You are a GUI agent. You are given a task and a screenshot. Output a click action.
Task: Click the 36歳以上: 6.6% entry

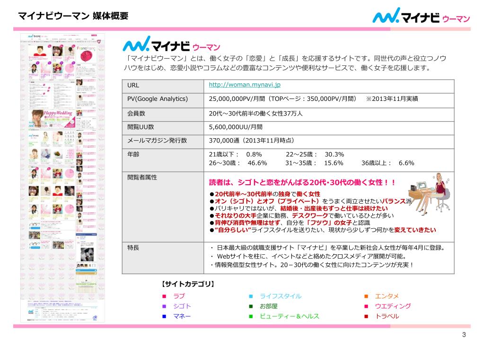pyautogui.click(x=387, y=163)
